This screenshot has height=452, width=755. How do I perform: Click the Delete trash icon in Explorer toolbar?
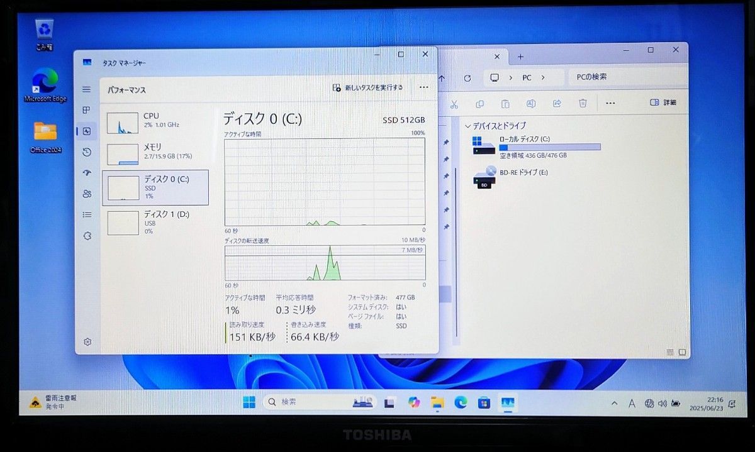[x=582, y=102]
